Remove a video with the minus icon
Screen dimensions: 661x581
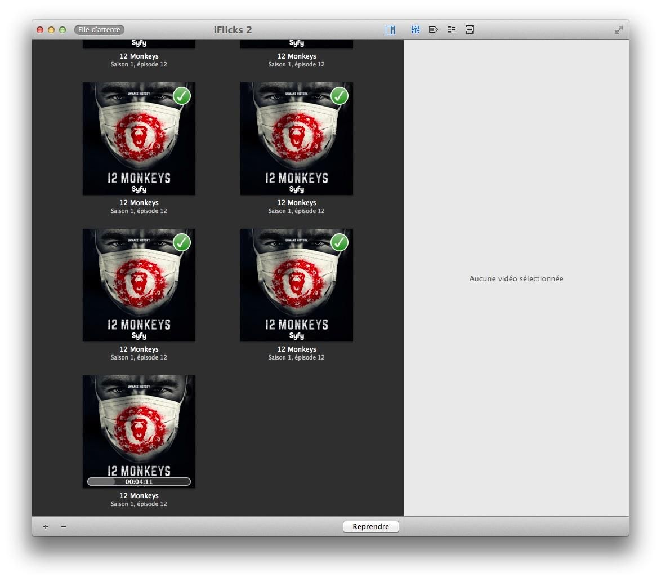point(63,526)
